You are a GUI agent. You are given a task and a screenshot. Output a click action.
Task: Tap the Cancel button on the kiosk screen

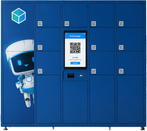(75, 63)
